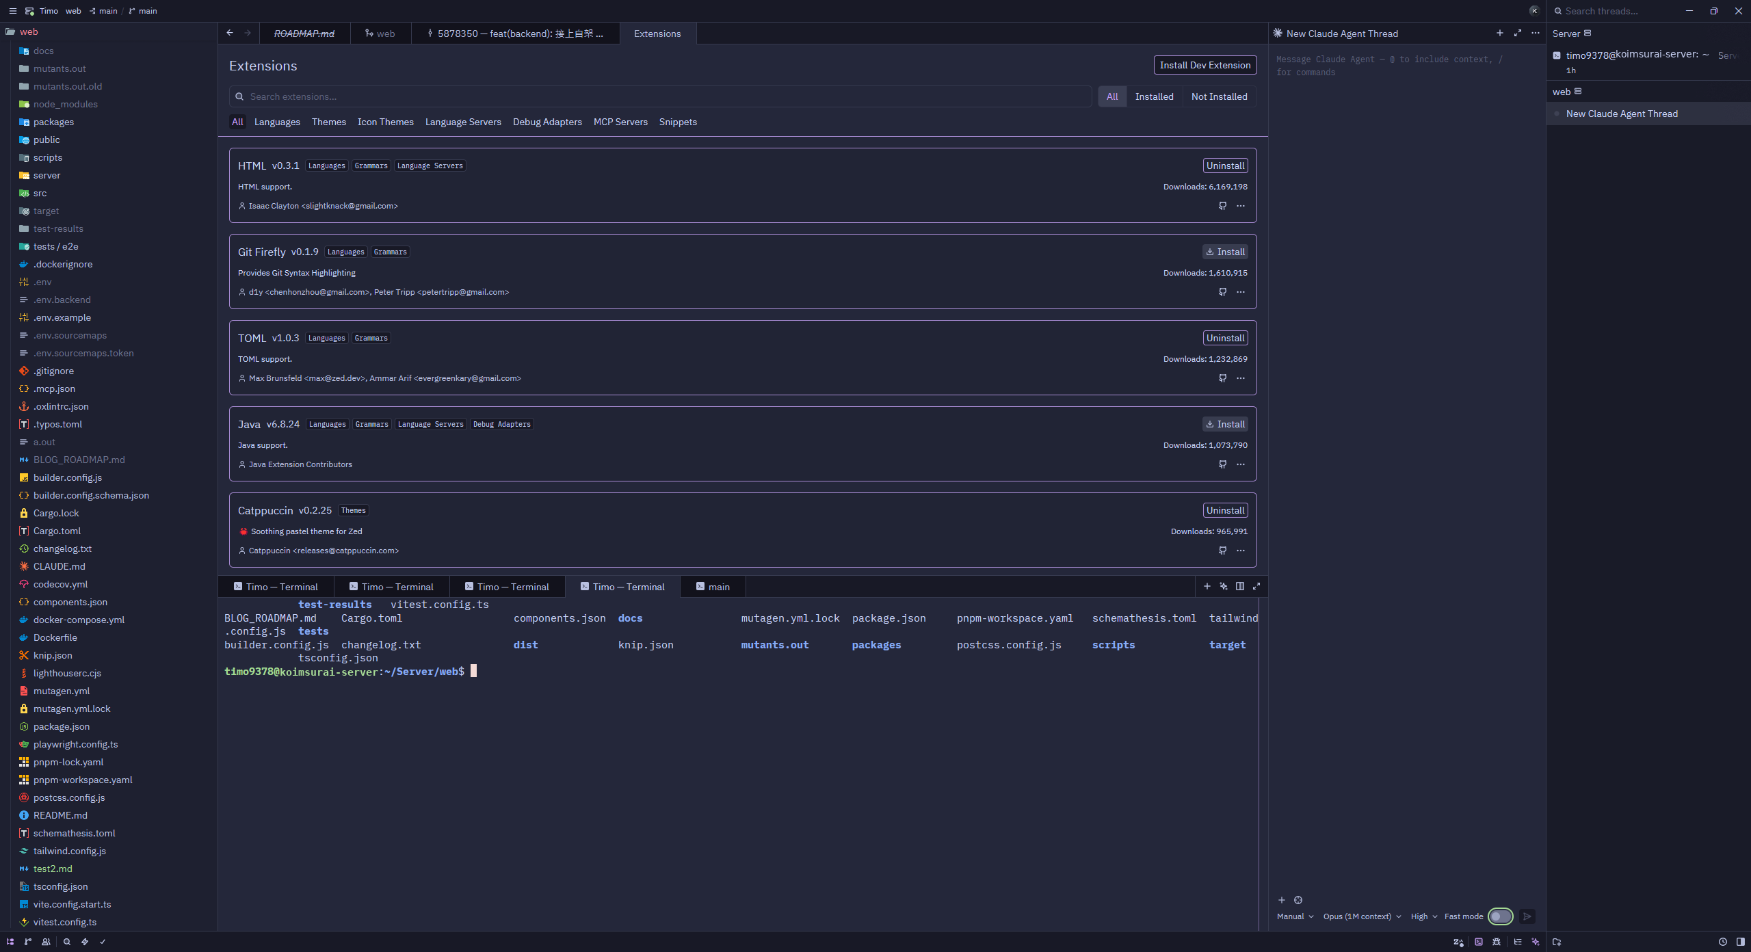The width and height of the screenshot is (1751, 952).
Task: Show only Not Installed extensions
Action: tap(1219, 96)
